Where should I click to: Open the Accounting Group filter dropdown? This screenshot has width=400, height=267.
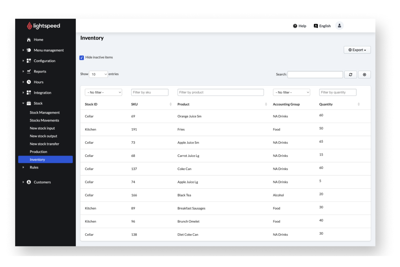[291, 92]
